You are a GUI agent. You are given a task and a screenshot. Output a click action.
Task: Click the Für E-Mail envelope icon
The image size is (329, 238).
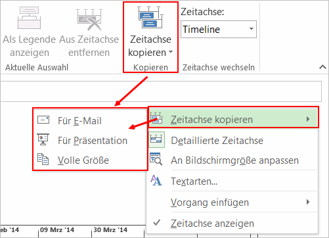[43, 120]
